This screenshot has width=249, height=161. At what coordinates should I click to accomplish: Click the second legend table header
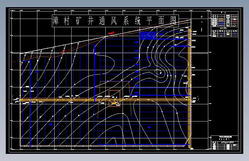click(225, 28)
